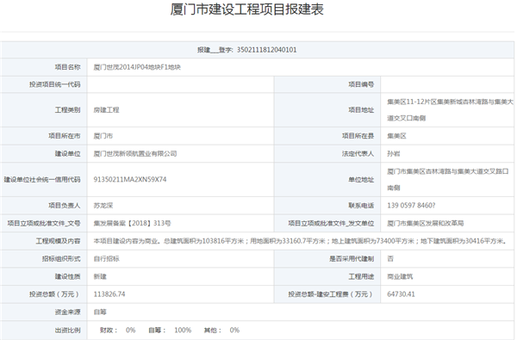Screen dimensions: 517x340
Task: Click the 项目所在市 label
Action: (x=65, y=136)
